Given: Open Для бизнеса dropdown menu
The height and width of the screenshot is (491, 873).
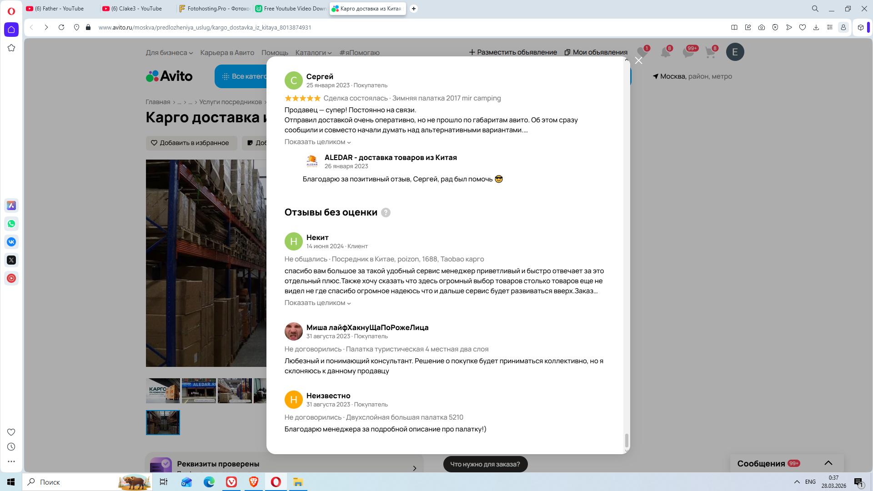Looking at the screenshot, I should [169, 53].
